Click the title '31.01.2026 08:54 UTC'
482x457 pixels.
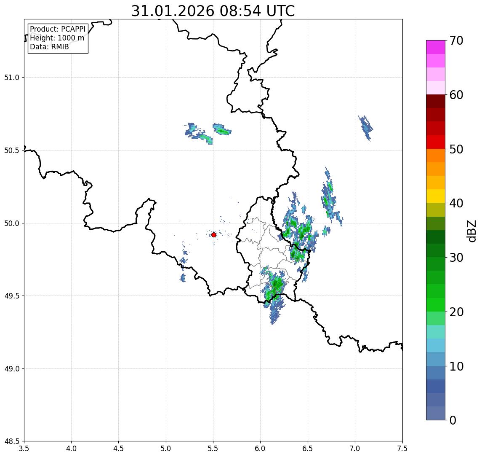point(213,11)
